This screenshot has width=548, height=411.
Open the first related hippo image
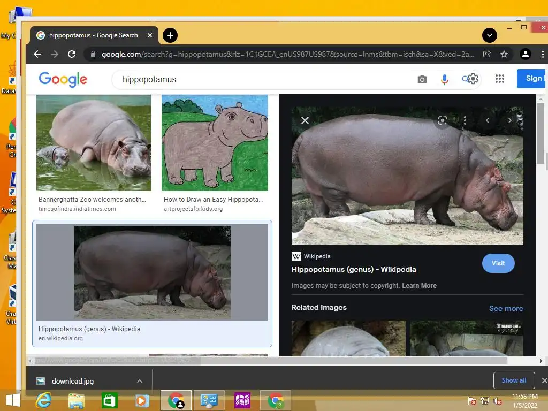(x=348, y=338)
